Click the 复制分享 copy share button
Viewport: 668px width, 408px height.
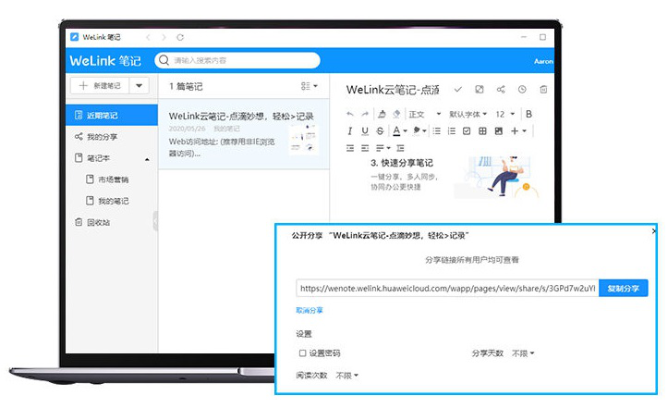point(624,288)
